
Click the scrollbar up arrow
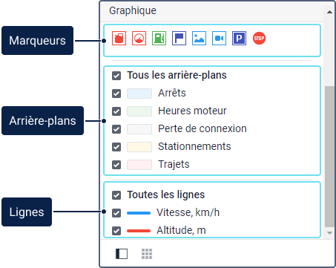tap(329, 12)
